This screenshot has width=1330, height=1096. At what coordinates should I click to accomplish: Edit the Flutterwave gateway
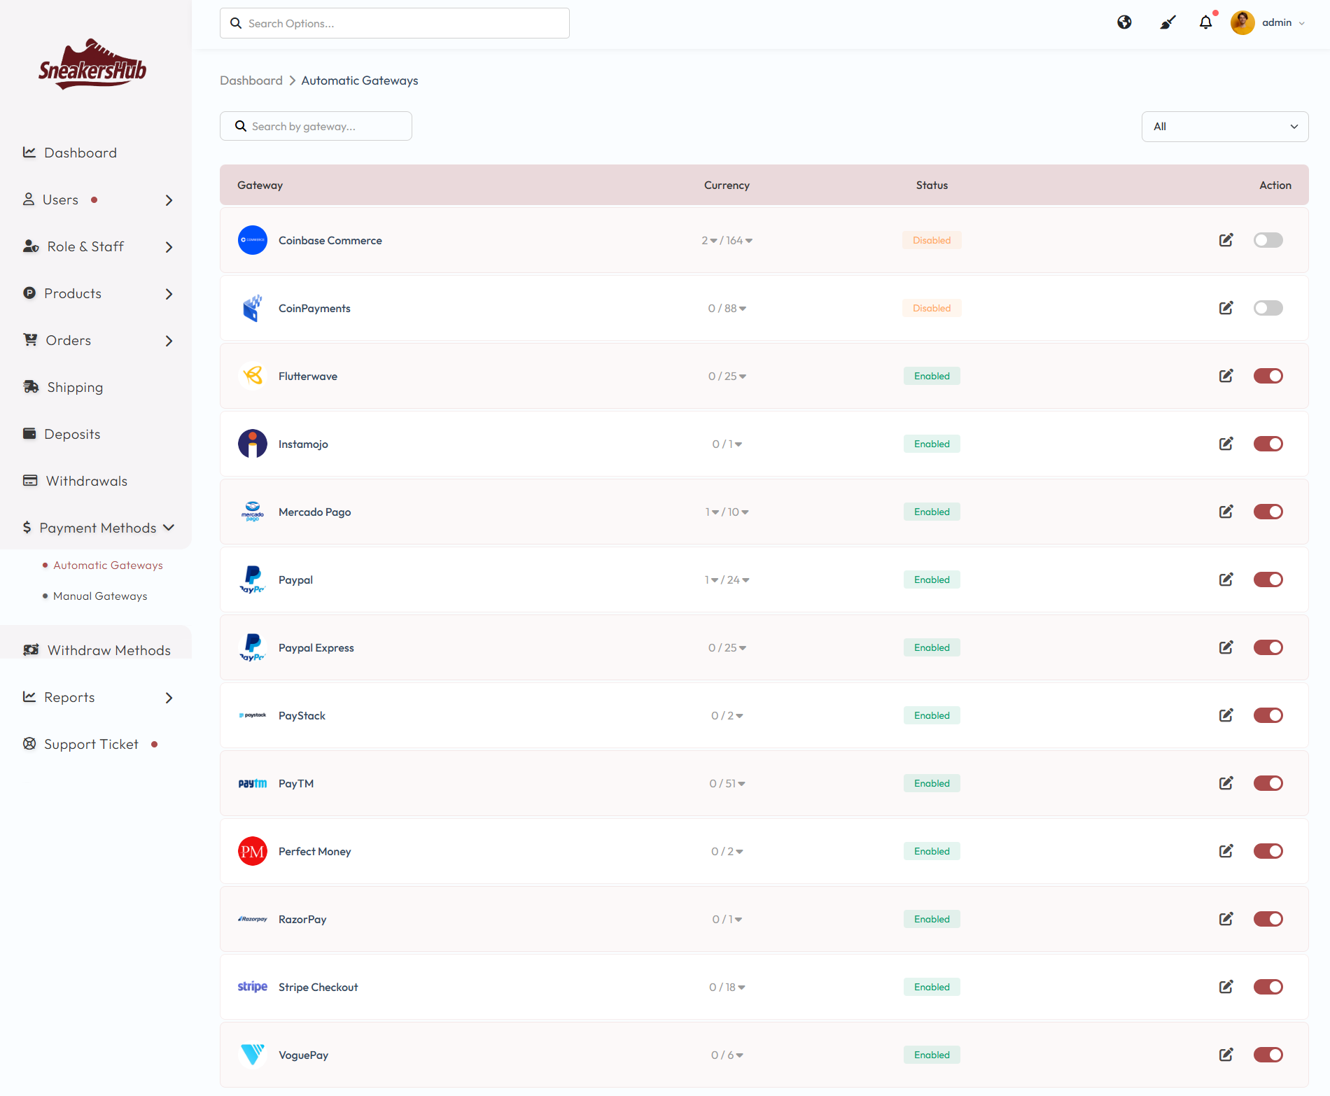1226,376
